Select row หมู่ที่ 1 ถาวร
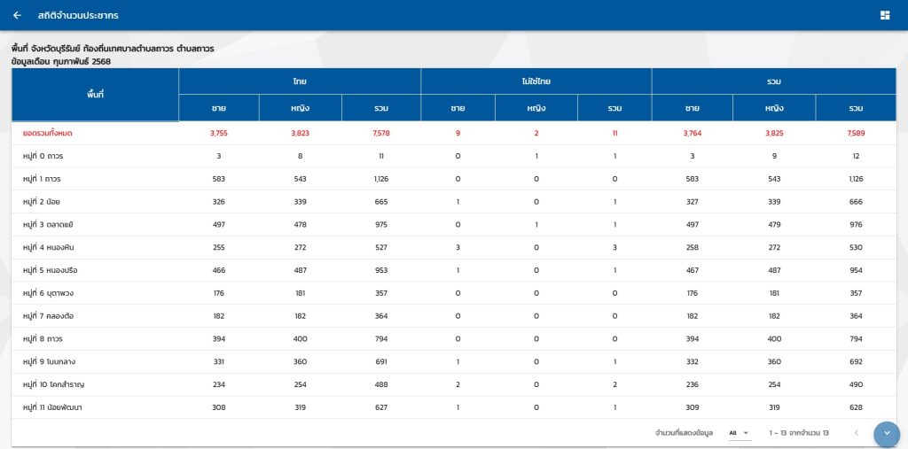 click(x=49, y=179)
